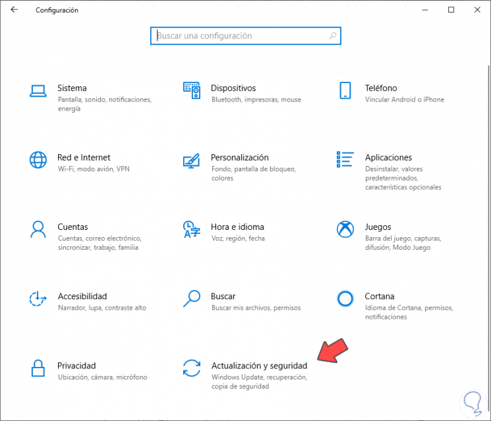Viewport: 491px width, 421px height.
Task: Click the Teléfono heading
Action: click(x=381, y=88)
